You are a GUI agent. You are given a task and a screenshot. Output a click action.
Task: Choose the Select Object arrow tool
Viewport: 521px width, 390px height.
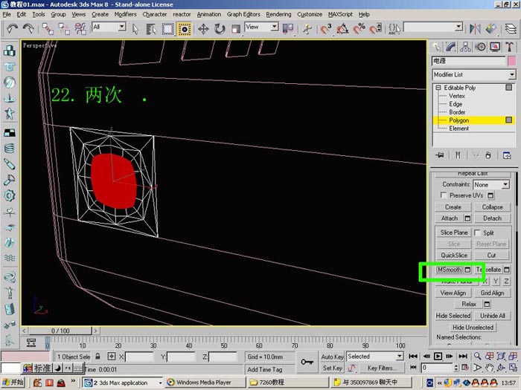click(x=135, y=29)
